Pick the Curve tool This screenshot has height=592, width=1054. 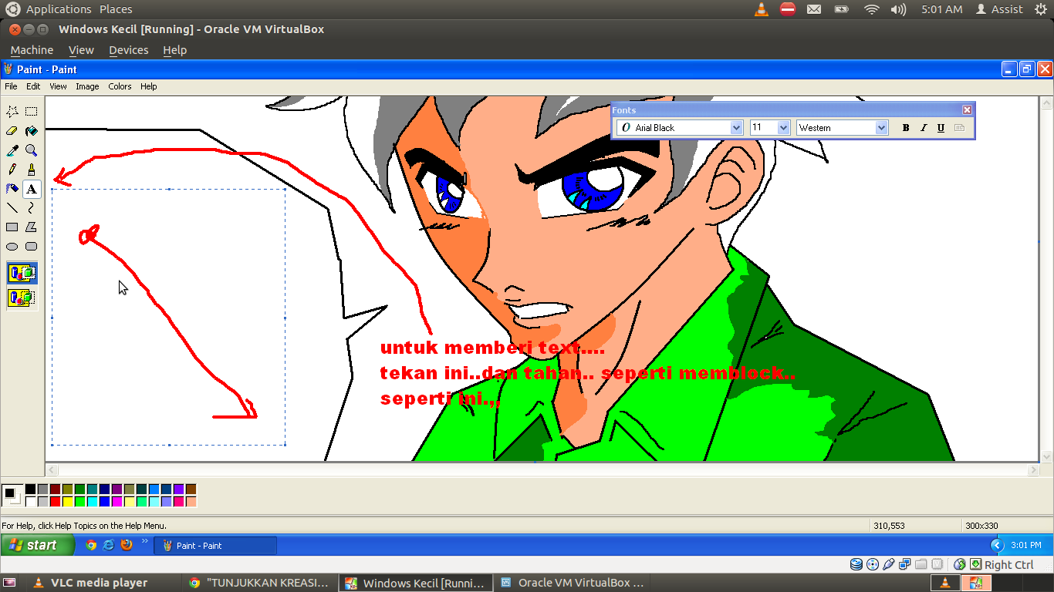(32, 208)
